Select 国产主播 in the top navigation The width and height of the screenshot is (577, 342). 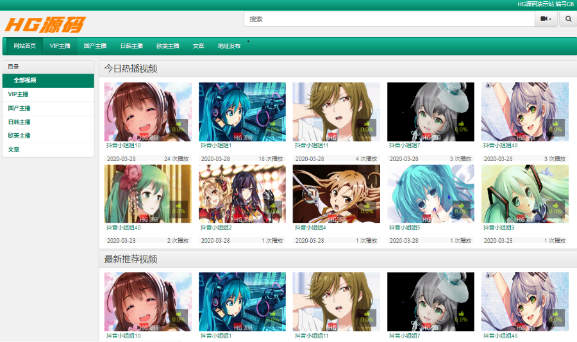95,46
